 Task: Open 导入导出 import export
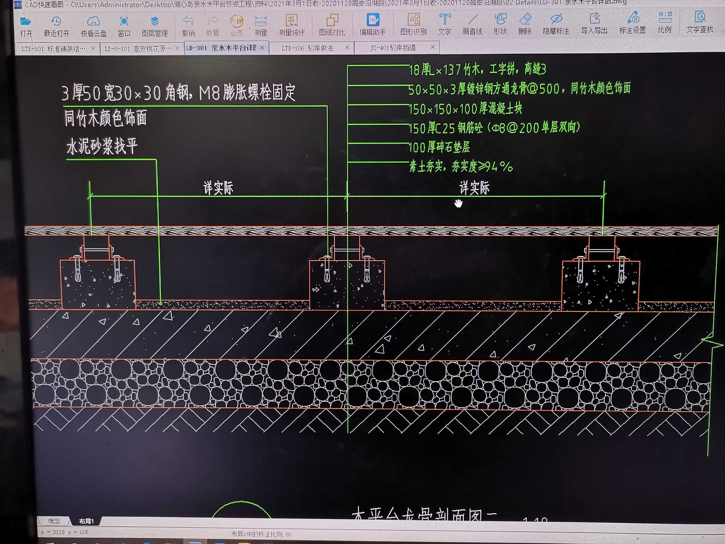click(594, 23)
